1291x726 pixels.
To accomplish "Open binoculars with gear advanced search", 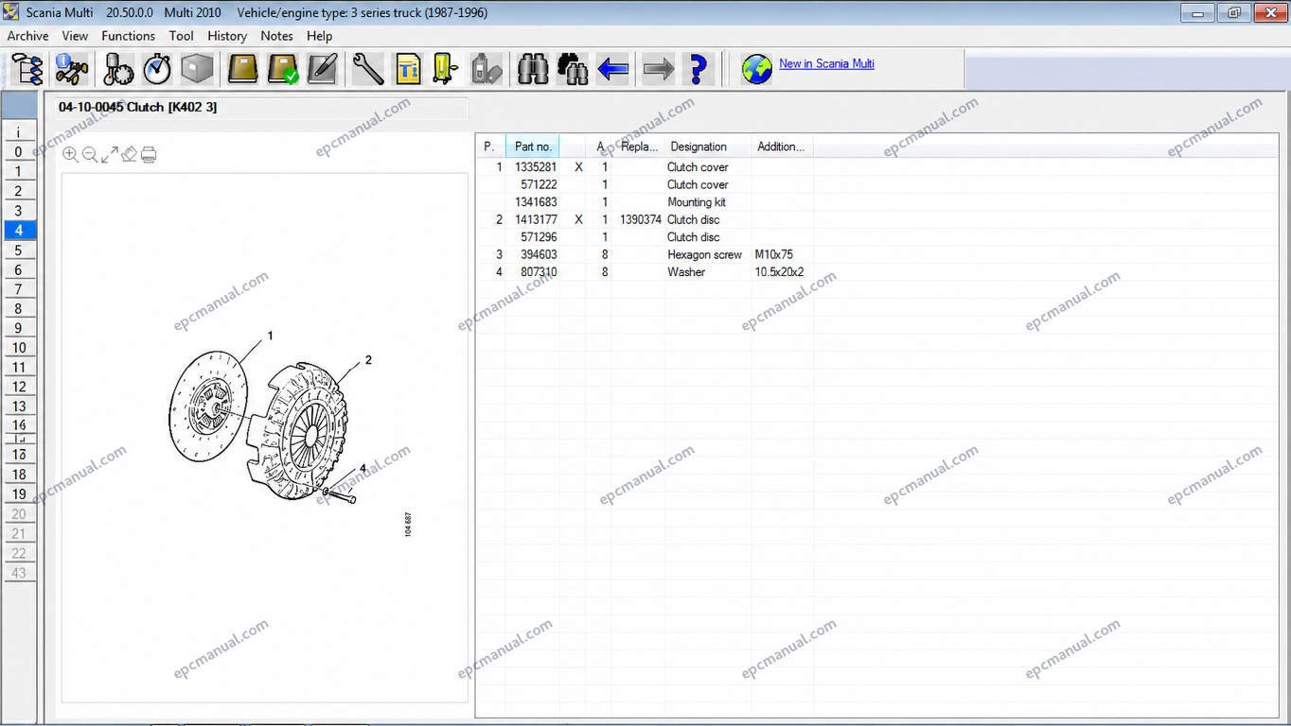I will pyautogui.click(x=573, y=69).
